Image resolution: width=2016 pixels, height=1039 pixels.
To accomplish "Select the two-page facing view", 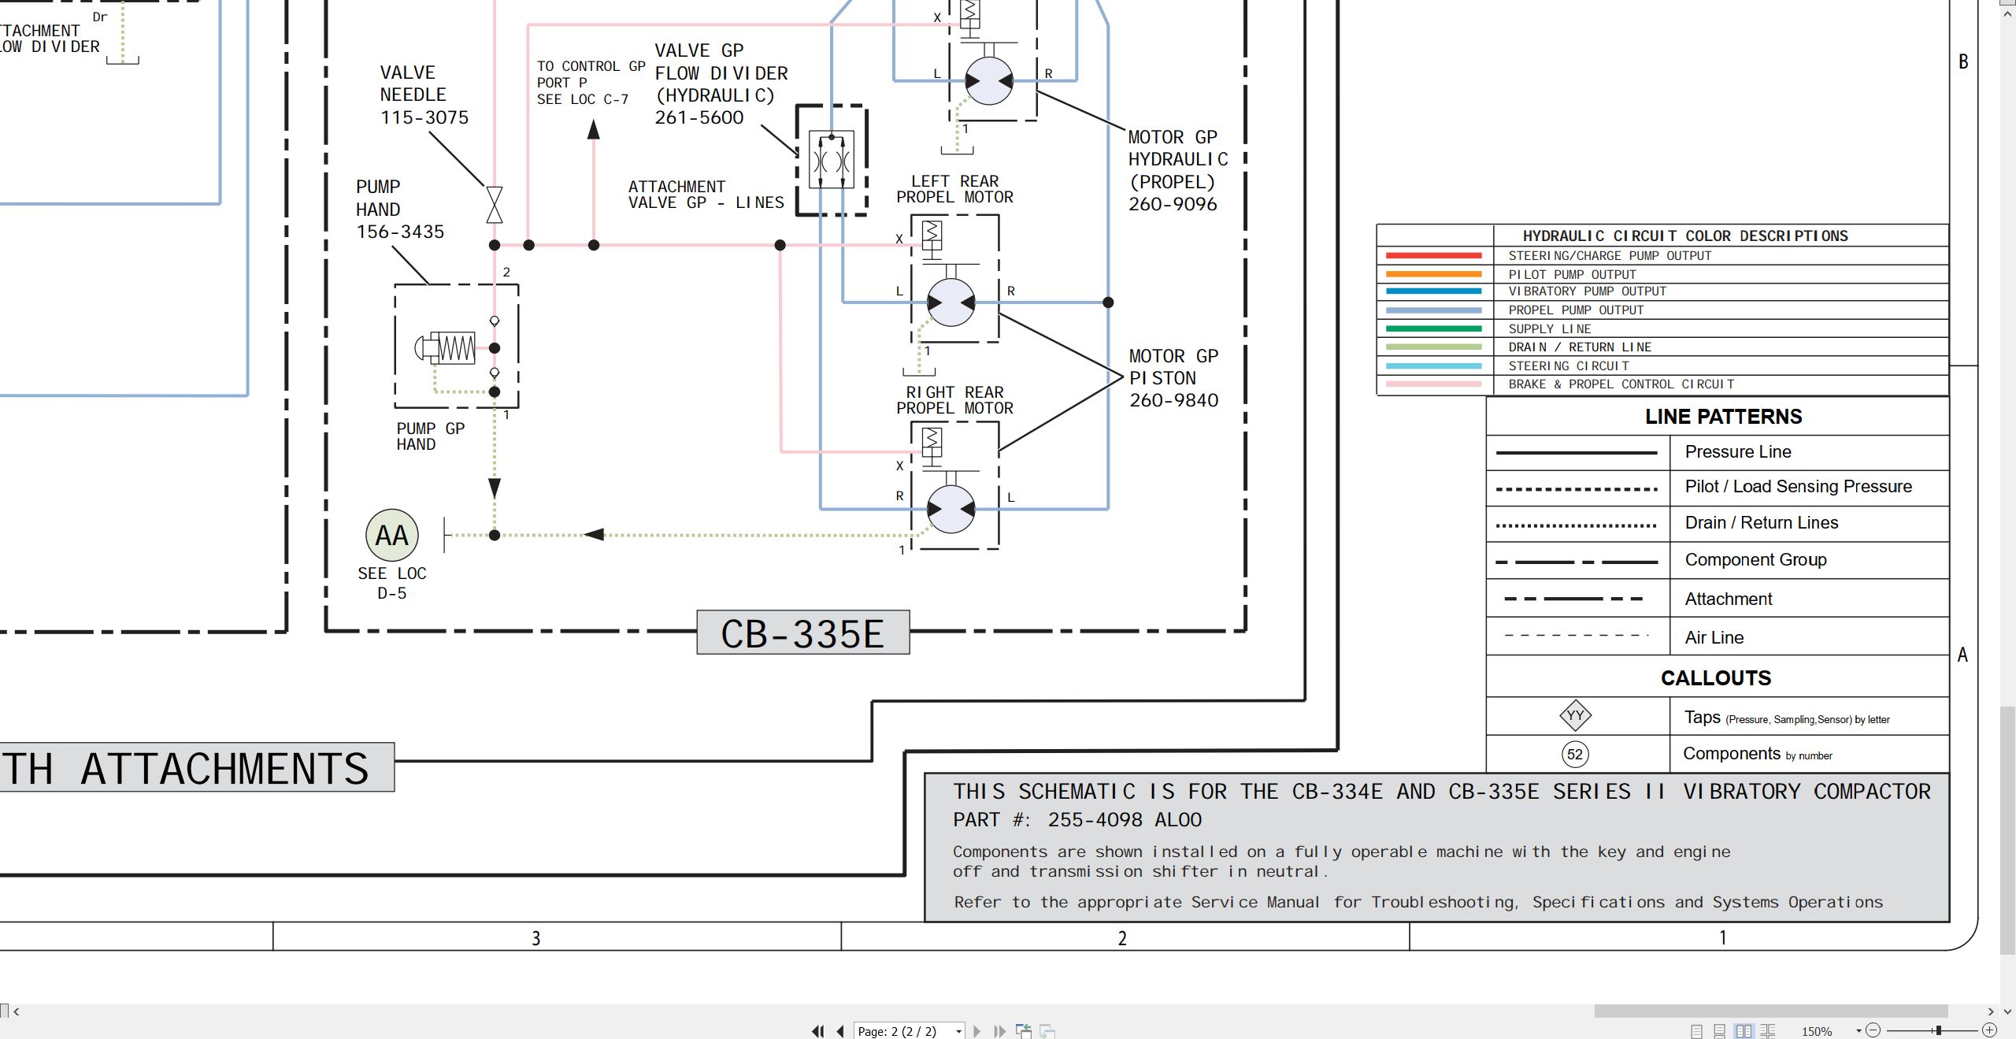I will click(1744, 1030).
